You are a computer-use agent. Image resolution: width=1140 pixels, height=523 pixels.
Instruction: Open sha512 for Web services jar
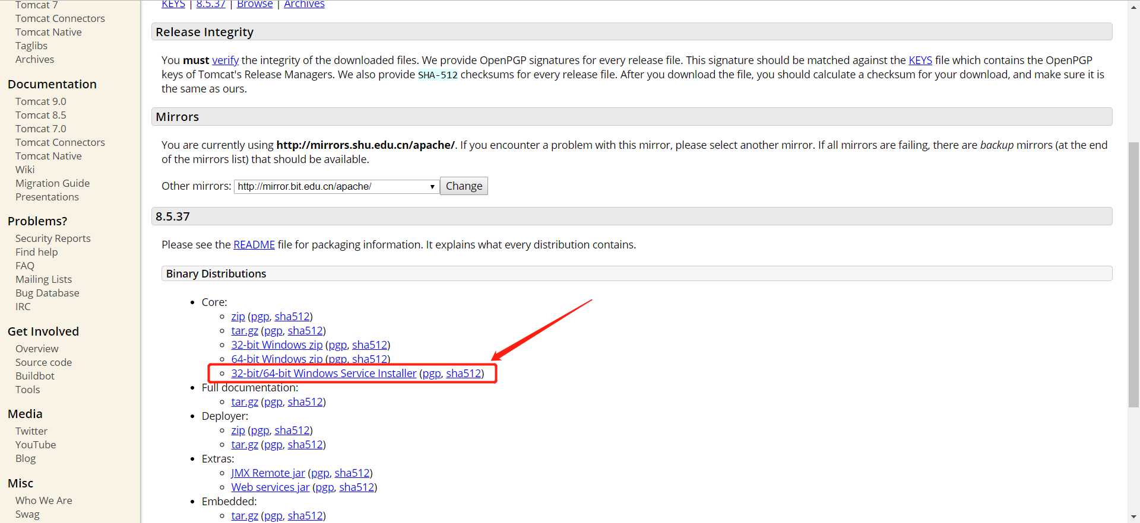pyautogui.click(x=357, y=487)
